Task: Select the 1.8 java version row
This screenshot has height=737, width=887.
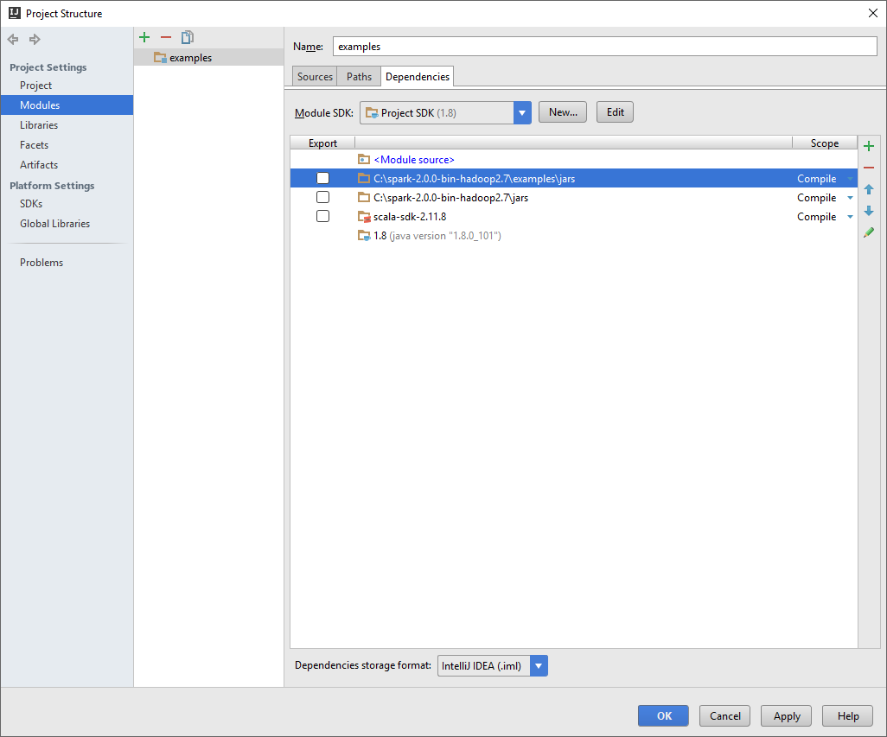Action: [574, 236]
